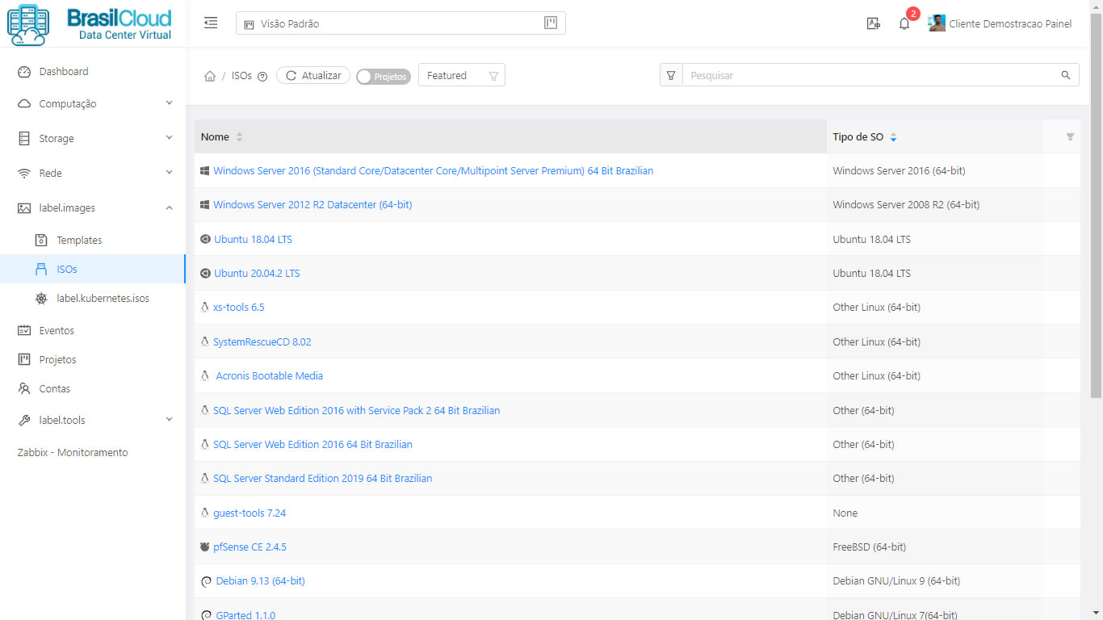Viewport: 1103px width, 620px height.
Task: Click the BrasilCloud logo
Action: 90,24
